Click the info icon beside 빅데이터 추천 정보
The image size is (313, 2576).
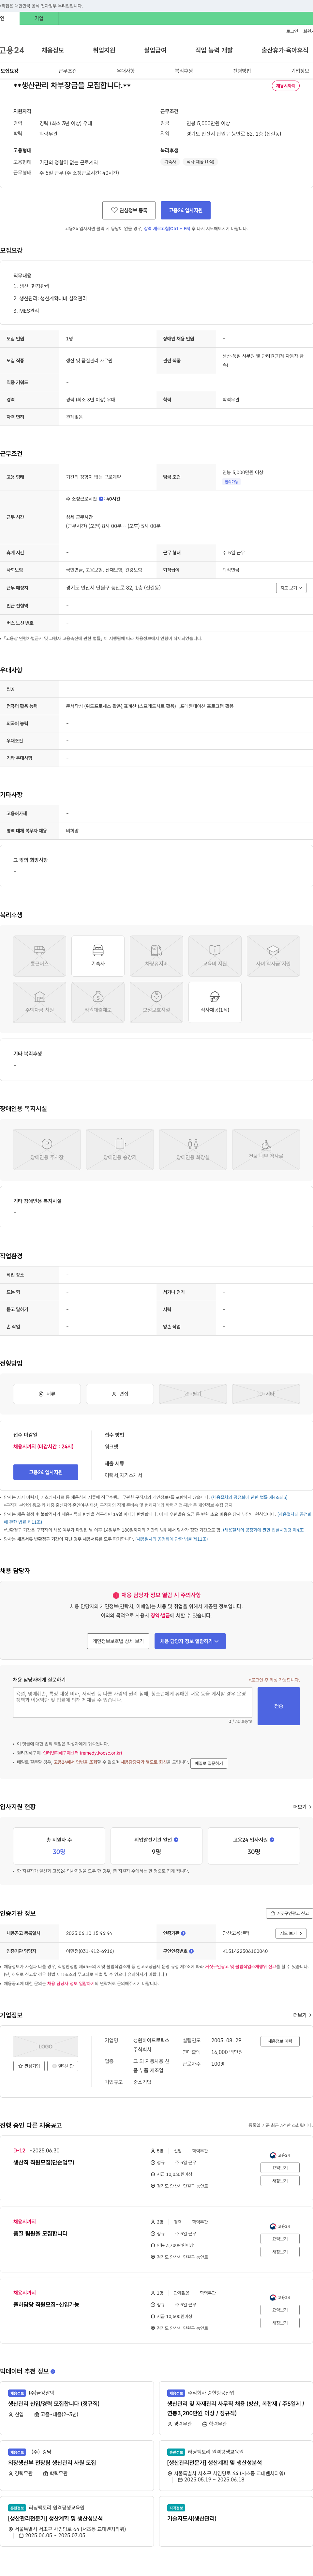(x=53, y=2371)
